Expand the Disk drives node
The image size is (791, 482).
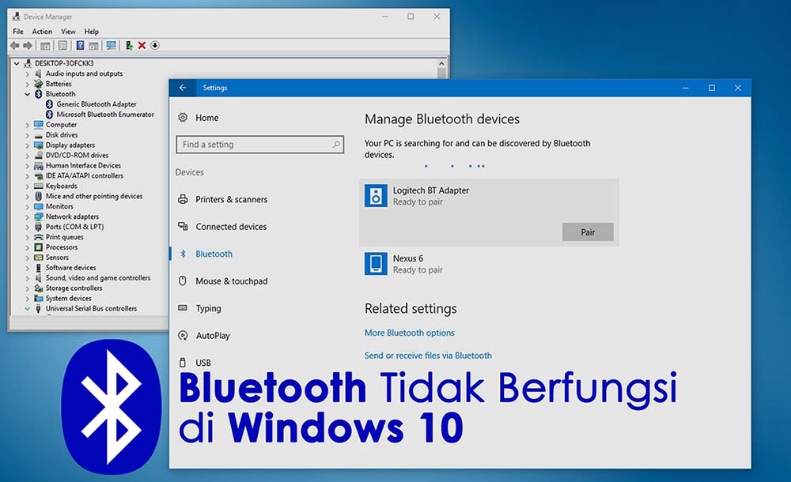tap(27, 134)
